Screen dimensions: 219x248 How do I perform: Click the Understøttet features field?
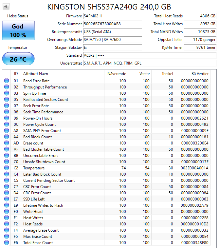pos(150,63)
